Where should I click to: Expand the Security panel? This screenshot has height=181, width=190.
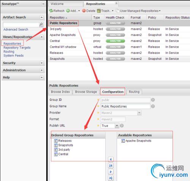point(42,63)
